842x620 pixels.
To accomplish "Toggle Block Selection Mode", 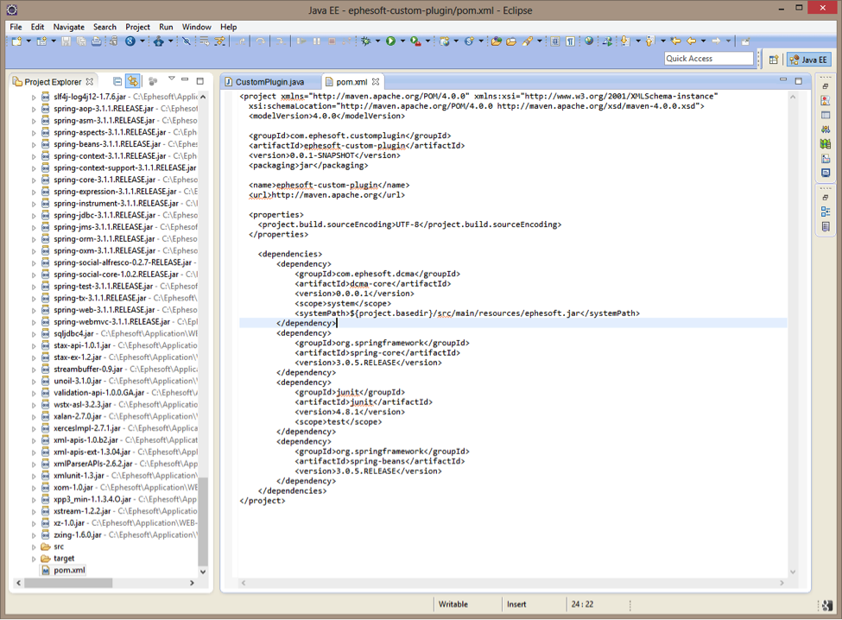I will [x=555, y=41].
